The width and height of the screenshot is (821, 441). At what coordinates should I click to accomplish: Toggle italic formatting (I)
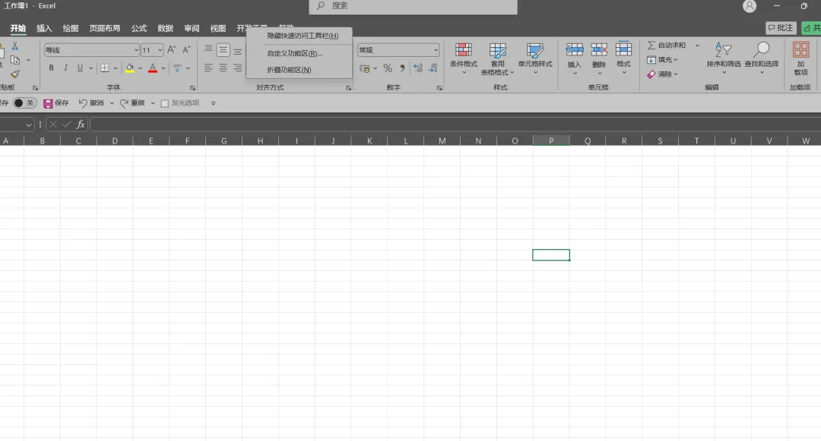[x=65, y=68]
